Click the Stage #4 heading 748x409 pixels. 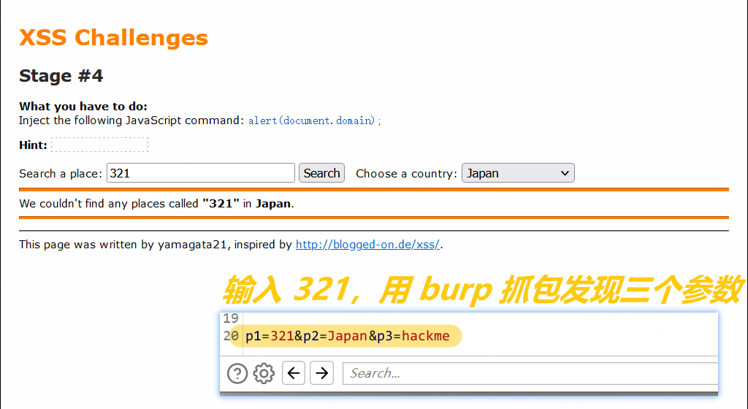pos(61,75)
